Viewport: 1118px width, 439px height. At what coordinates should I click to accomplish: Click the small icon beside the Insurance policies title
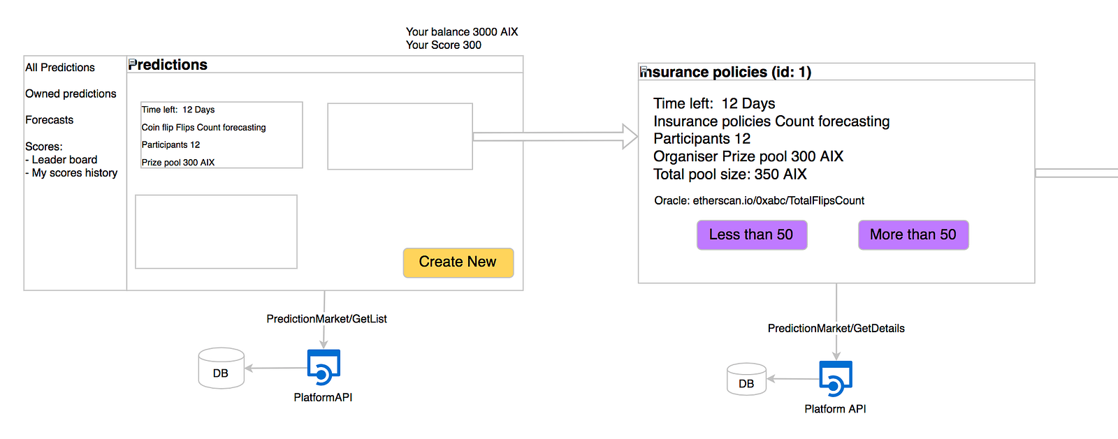pyautogui.click(x=644, y=70)
